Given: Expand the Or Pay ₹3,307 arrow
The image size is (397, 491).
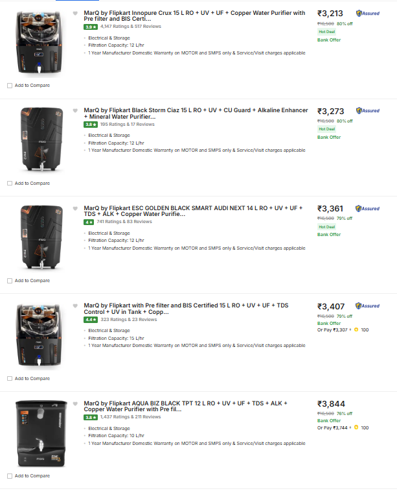Looking at the screenshot, I should tap(350, 329).
